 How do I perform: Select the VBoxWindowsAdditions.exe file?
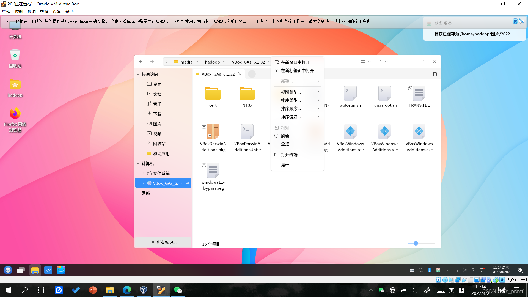click(x=419, y=132)
